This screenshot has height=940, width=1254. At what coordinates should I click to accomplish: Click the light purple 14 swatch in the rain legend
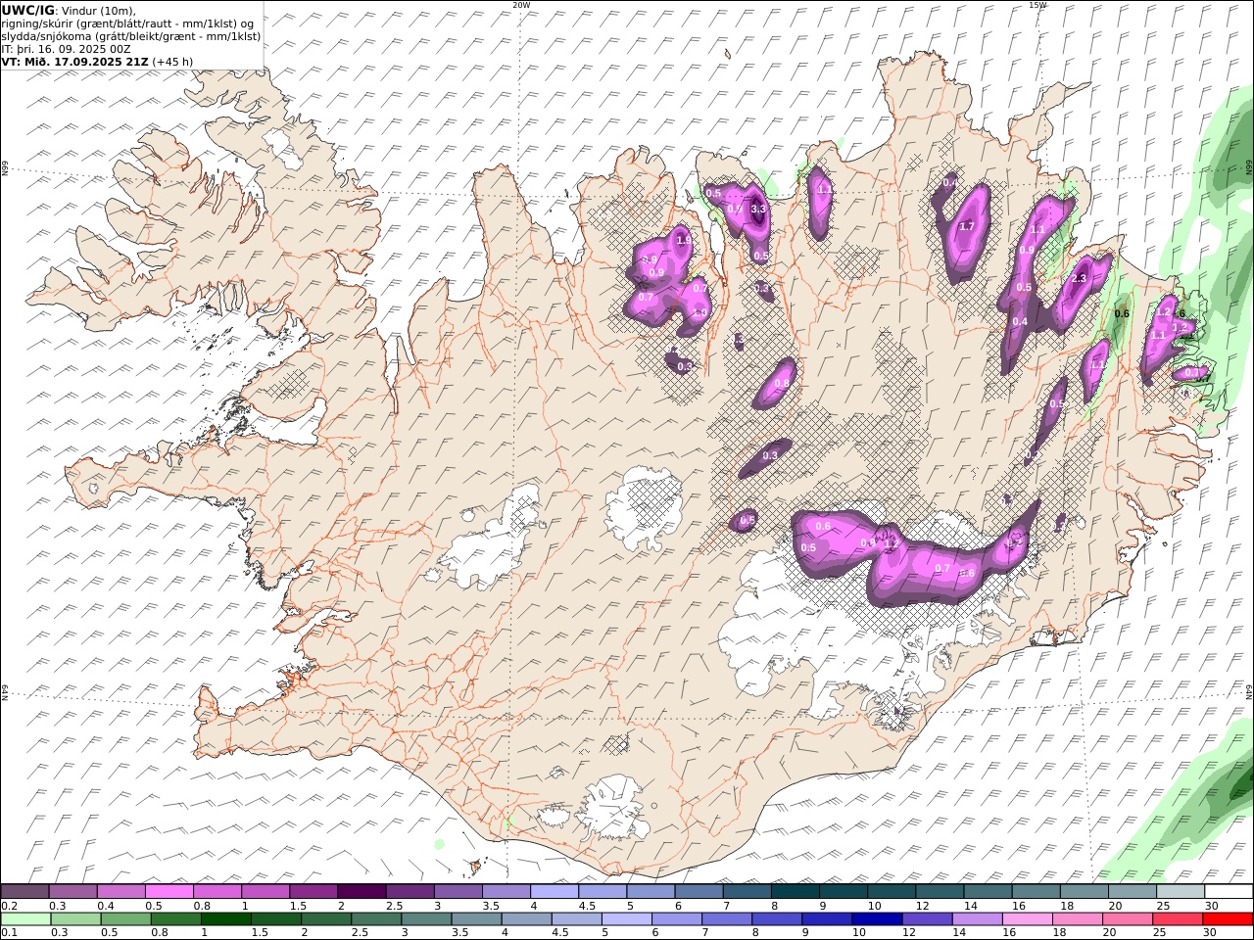pos(976,918)
